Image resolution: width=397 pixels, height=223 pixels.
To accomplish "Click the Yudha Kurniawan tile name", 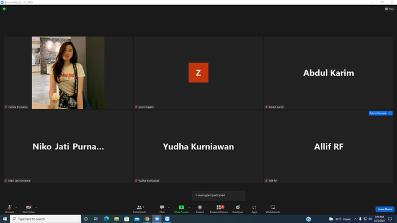I will tap(198, 147).
